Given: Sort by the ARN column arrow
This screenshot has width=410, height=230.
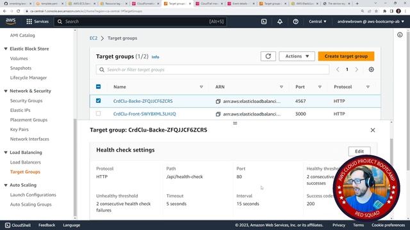Looking at the screenshot, I should 281,87.
